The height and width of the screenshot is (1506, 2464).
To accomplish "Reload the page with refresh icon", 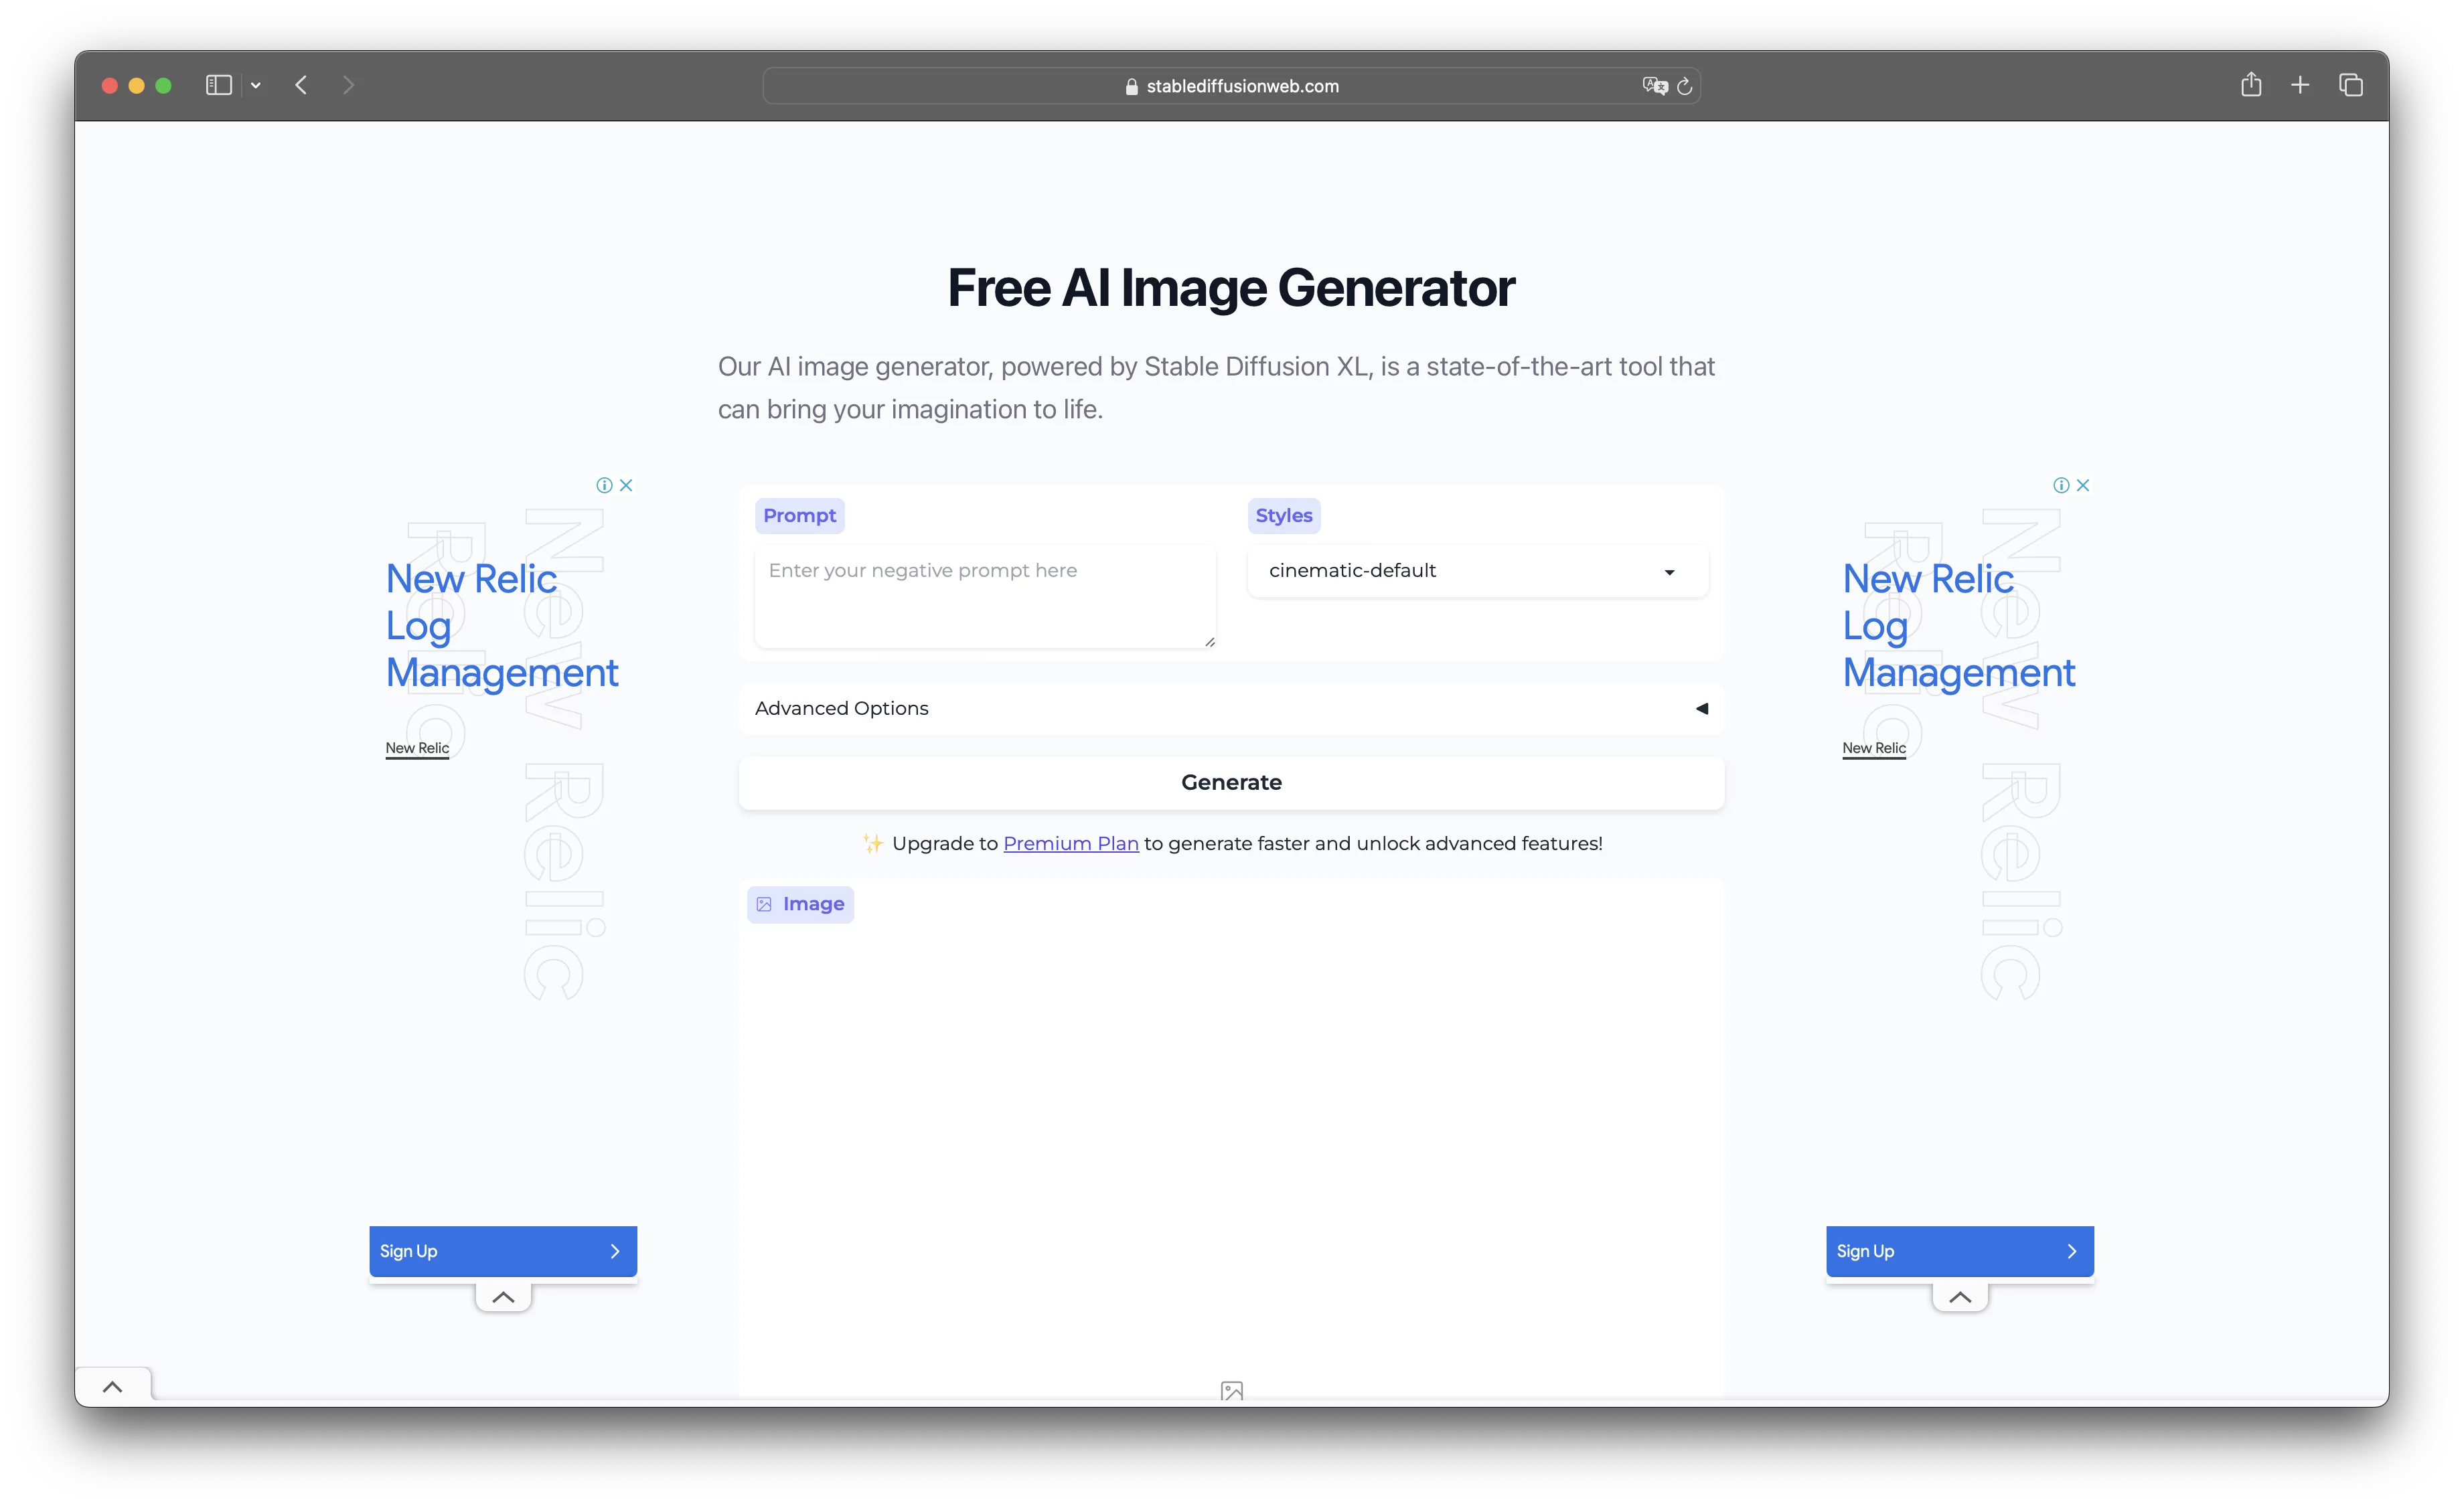I will coord(1685,86).
